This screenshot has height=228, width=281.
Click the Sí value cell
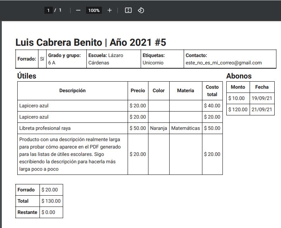click(x=42, y=59)
